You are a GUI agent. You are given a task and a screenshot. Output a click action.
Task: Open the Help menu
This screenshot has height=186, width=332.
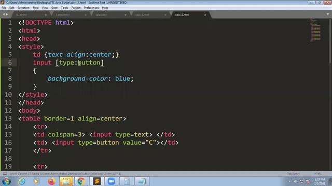pyautogui.click(x=105, y=8)
